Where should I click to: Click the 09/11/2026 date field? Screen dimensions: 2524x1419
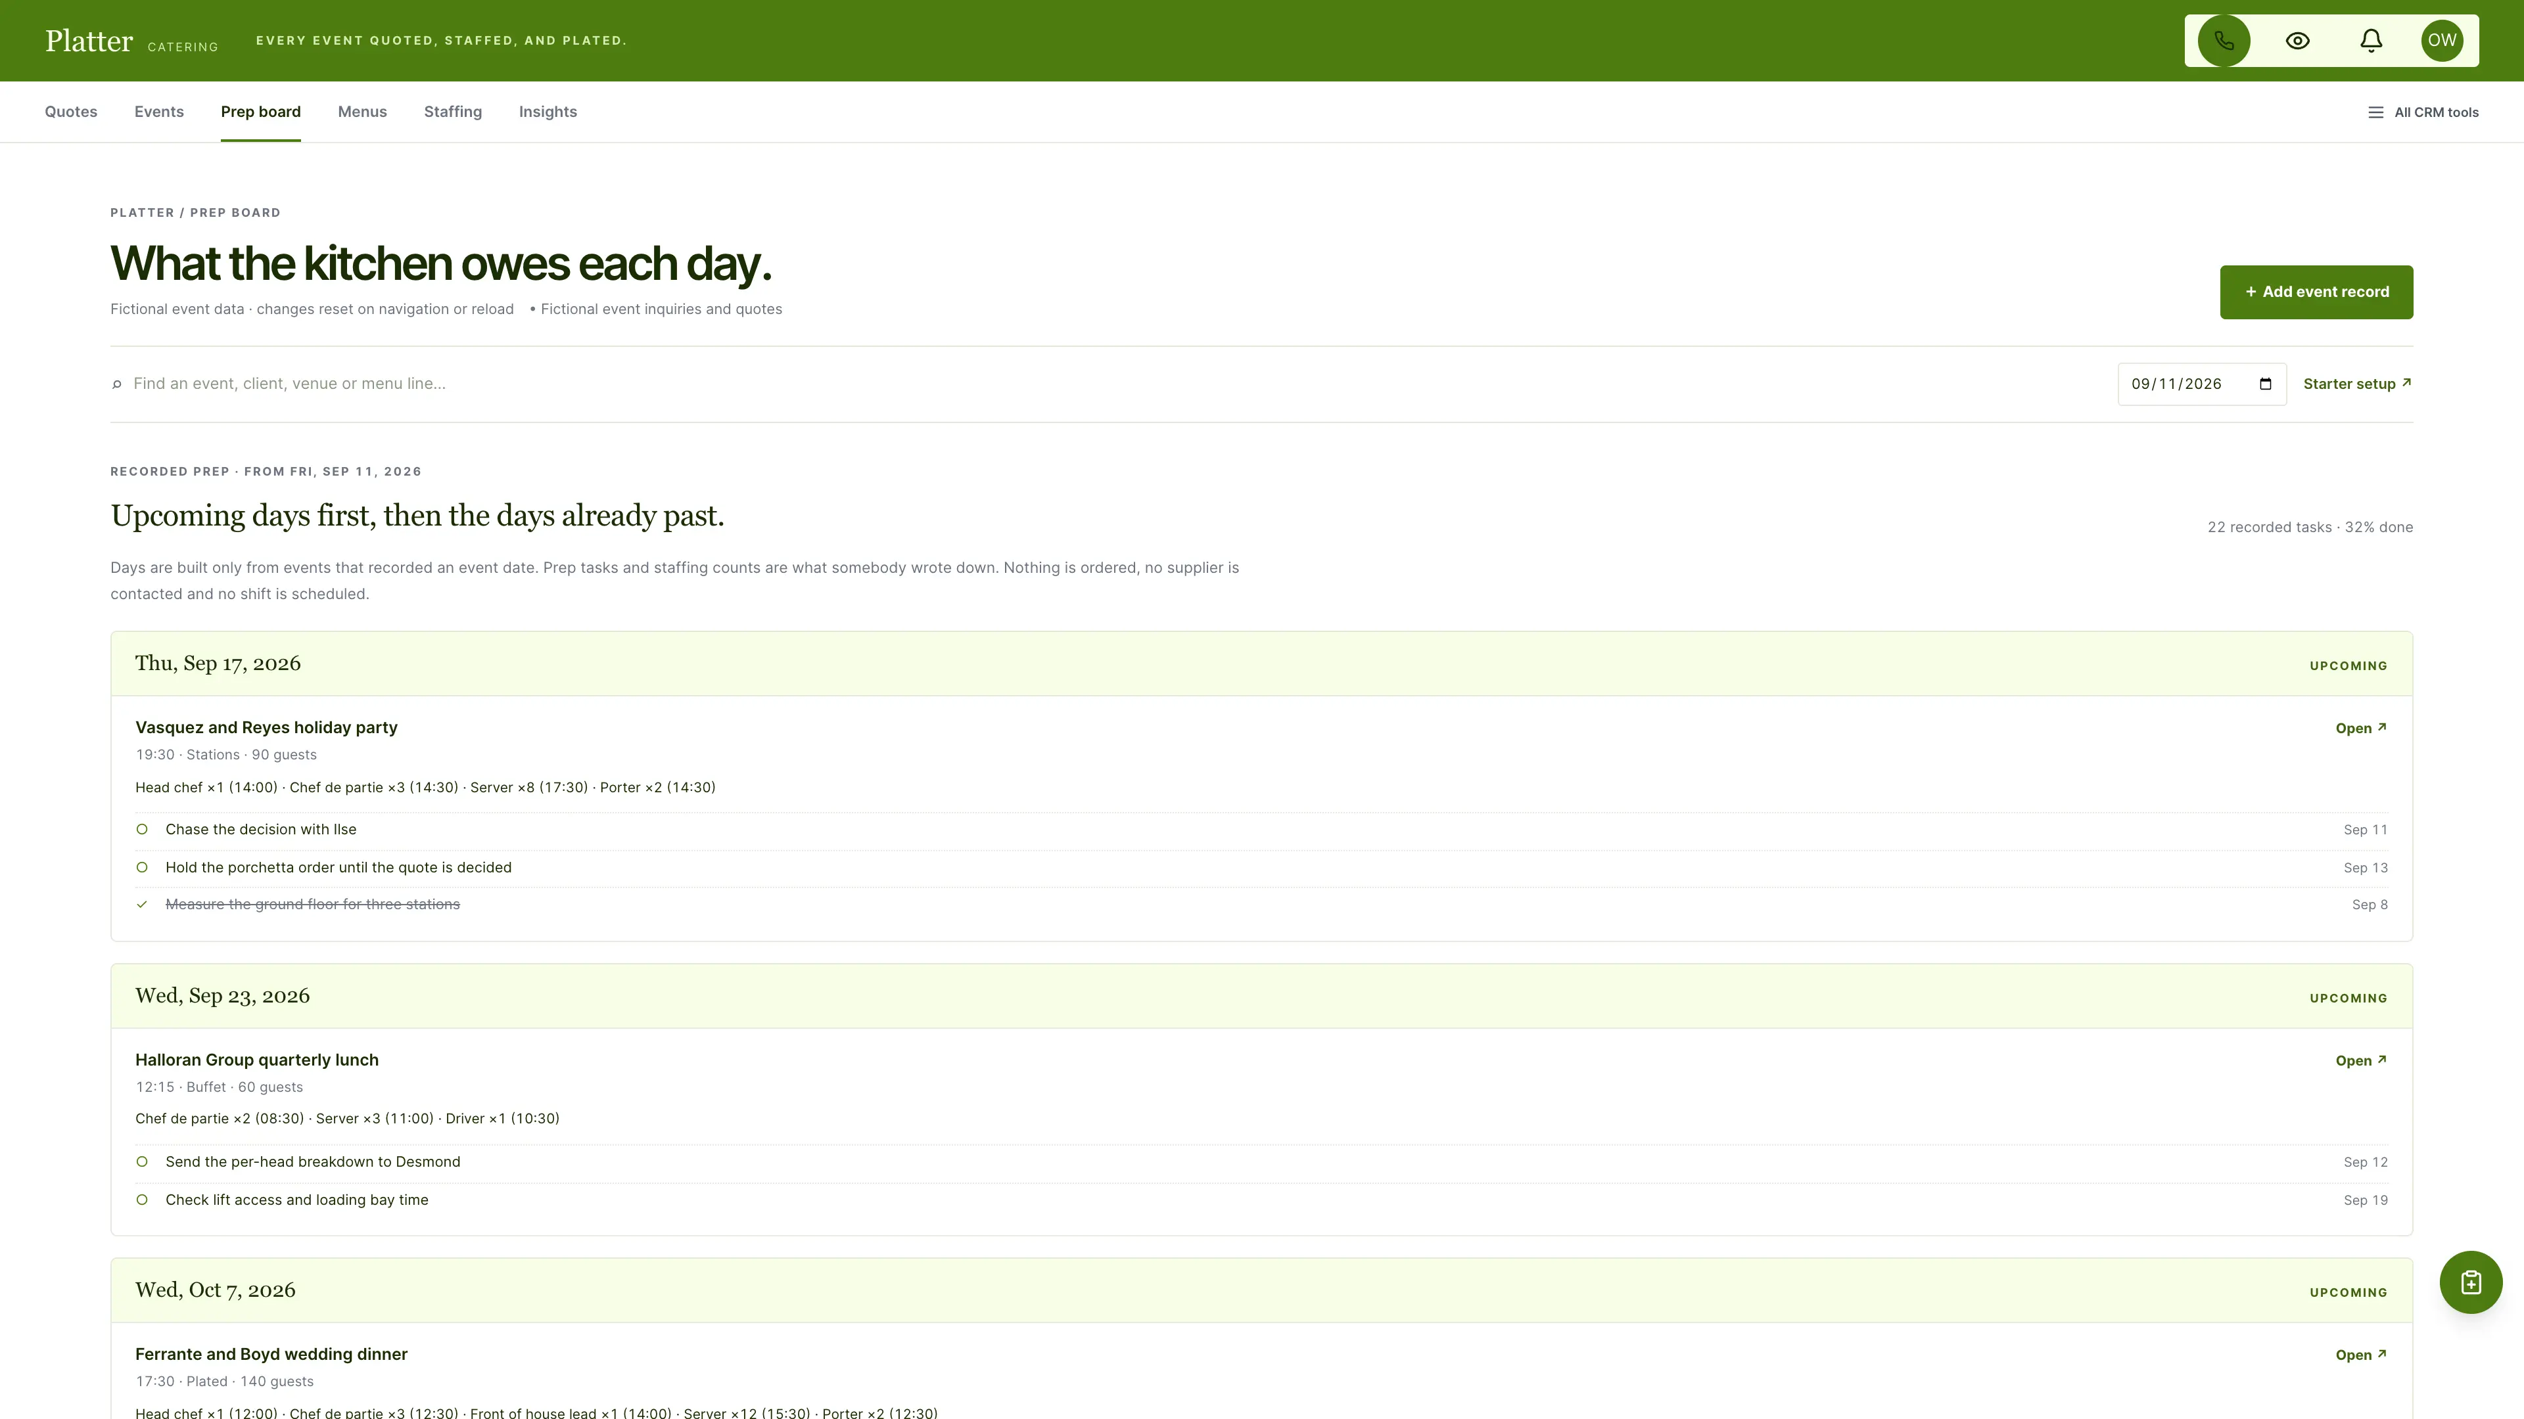tap(2202, 384)
